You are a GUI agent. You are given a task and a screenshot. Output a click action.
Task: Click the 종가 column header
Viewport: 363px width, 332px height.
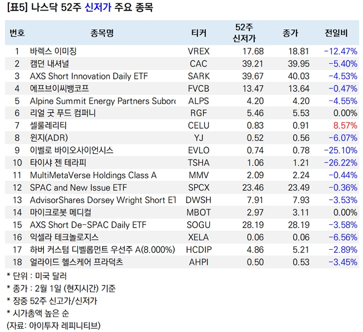click(x=290, y=33)
